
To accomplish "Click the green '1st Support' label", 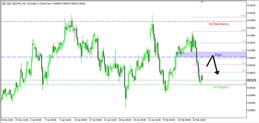I will 221,87.
